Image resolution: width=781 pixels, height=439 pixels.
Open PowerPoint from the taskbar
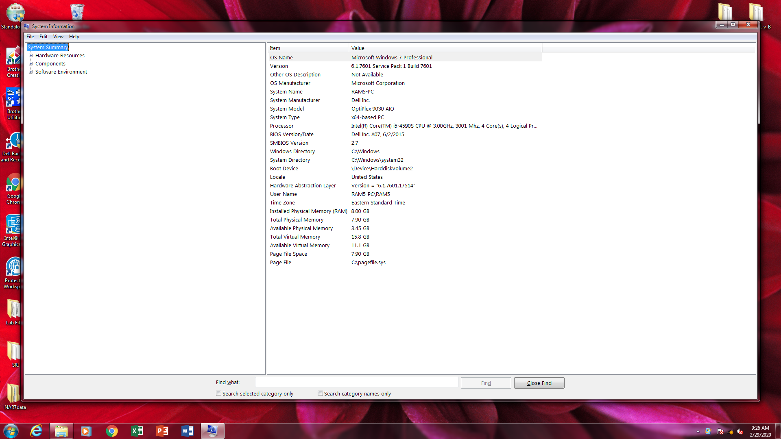coord(162,431)
